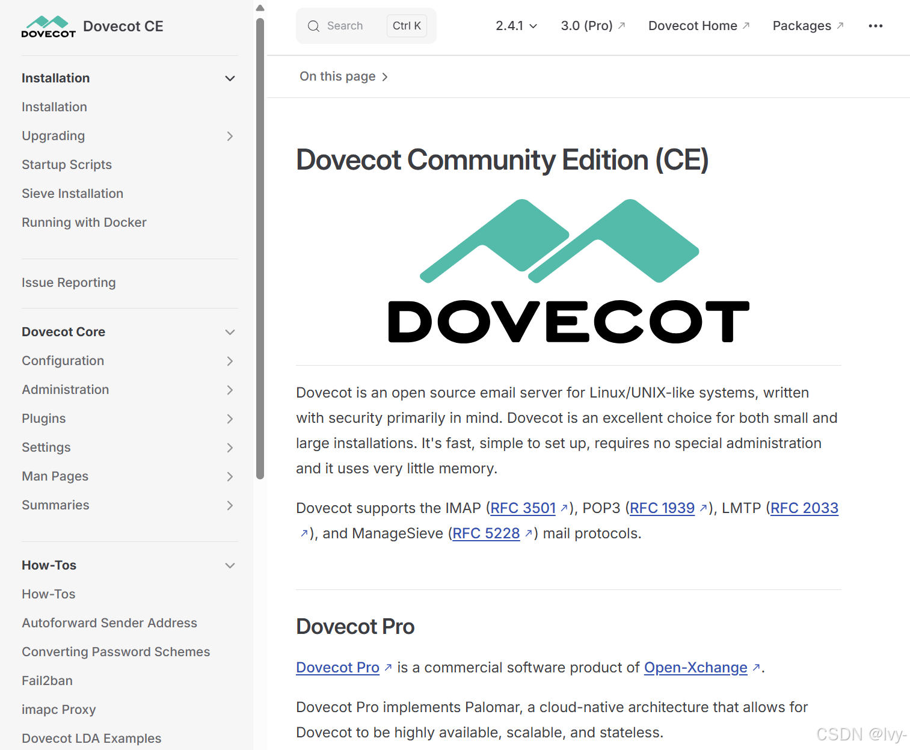910x750 pixels.
Task: Open imapc Proxy how-to
Action: pos(59,710)
